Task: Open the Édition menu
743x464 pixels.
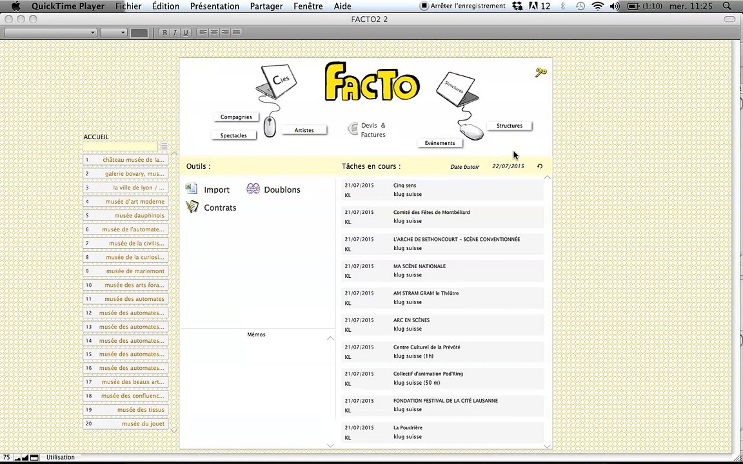Action: (165, 6)
